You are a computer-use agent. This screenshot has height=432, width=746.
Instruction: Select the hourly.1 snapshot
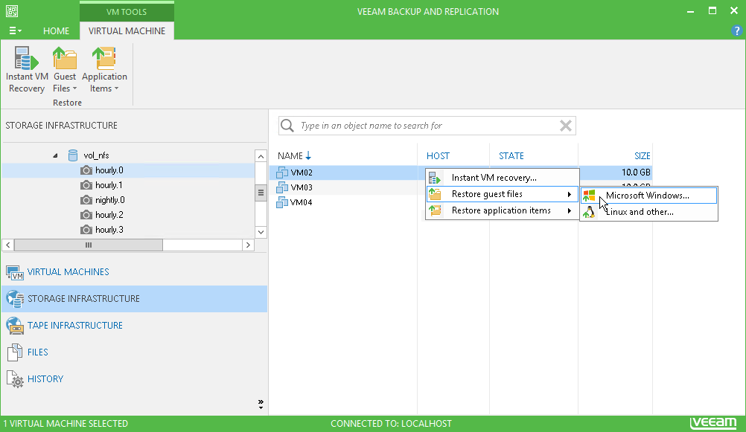click(x=109, y=185)
